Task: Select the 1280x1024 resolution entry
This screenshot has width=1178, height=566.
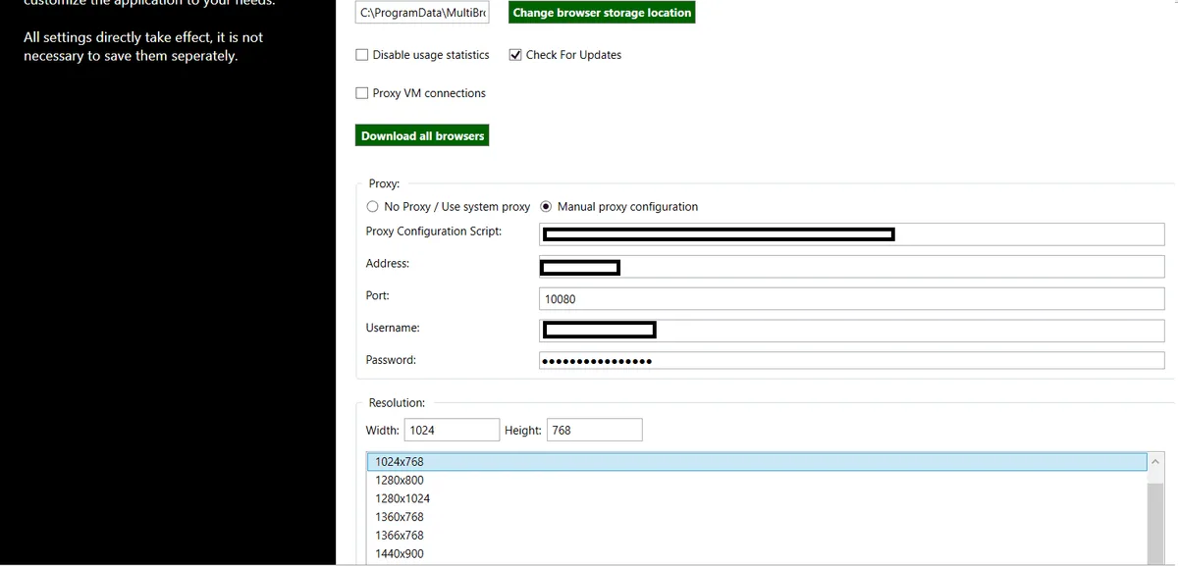Action: pyautogui.click(x=757, y=498)
